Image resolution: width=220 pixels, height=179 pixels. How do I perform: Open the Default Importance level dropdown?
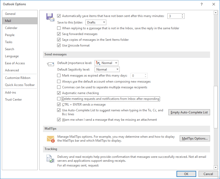[x=106, y=63]
